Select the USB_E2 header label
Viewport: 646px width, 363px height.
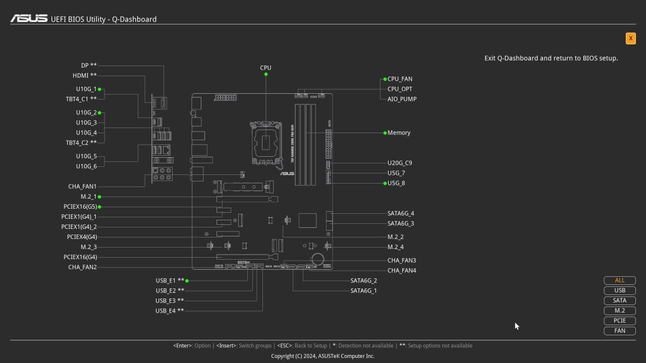click(x=170, y=291)
